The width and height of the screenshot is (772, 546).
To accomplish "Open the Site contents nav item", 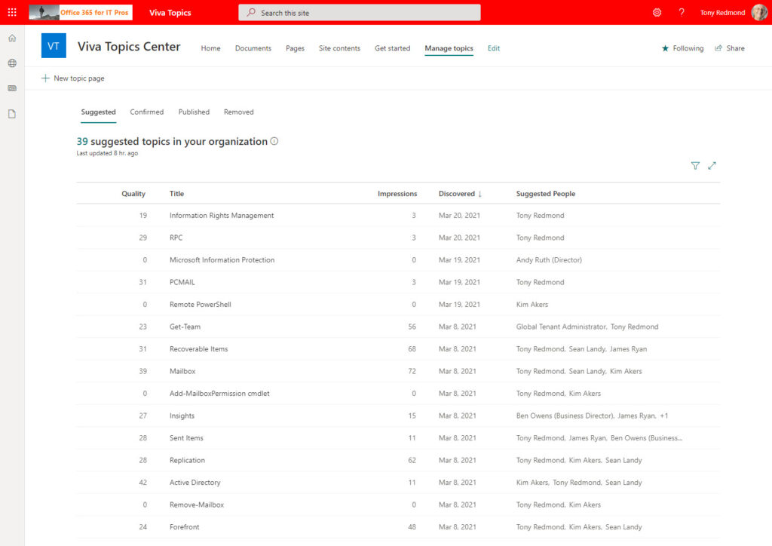I will point(339,48).
